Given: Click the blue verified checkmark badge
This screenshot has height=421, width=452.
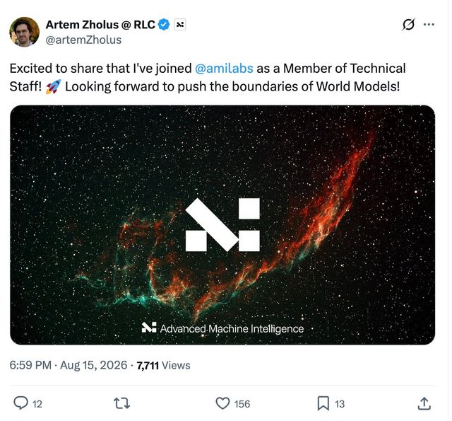Looking at the screenshot, I should tap(164, 25).
